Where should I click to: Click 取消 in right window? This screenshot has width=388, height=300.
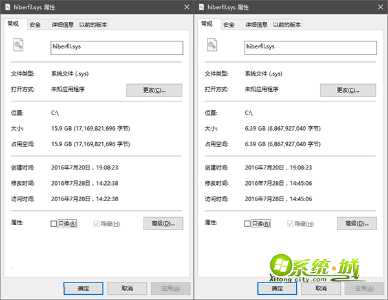click(x=321, y=288)
